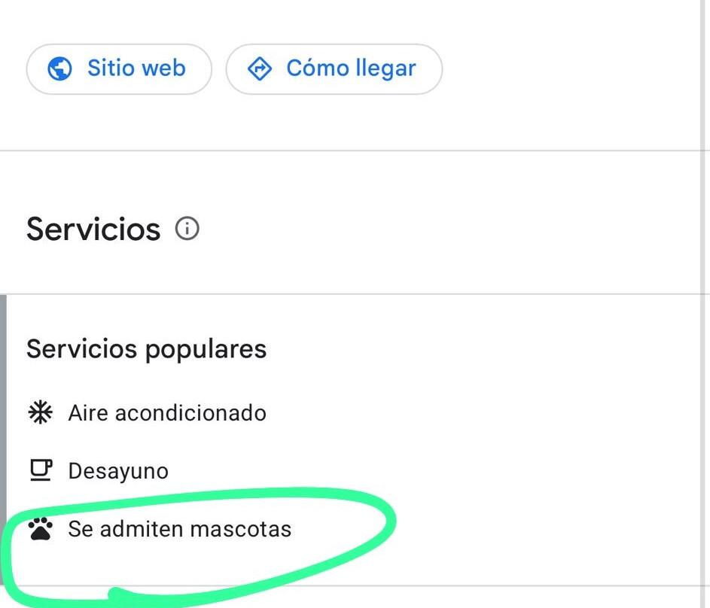Click the coffee cup breakfast icon

click(x=41, y=470)
